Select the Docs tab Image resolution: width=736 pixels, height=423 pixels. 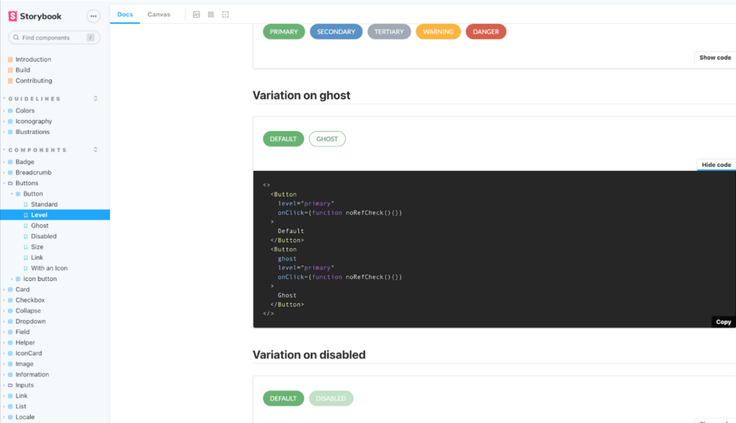point(125,15)
